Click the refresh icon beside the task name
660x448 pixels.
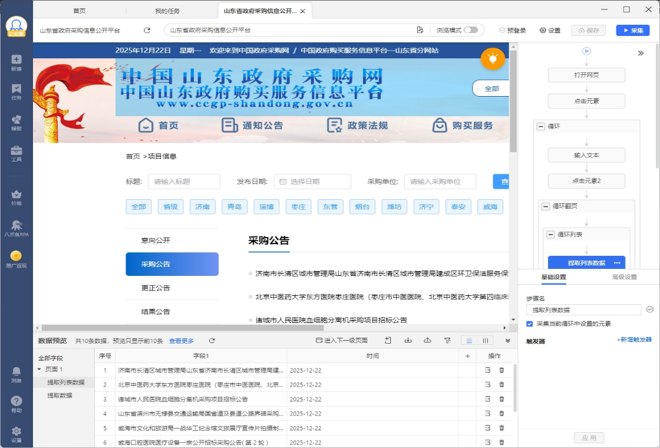click(147, 30)
